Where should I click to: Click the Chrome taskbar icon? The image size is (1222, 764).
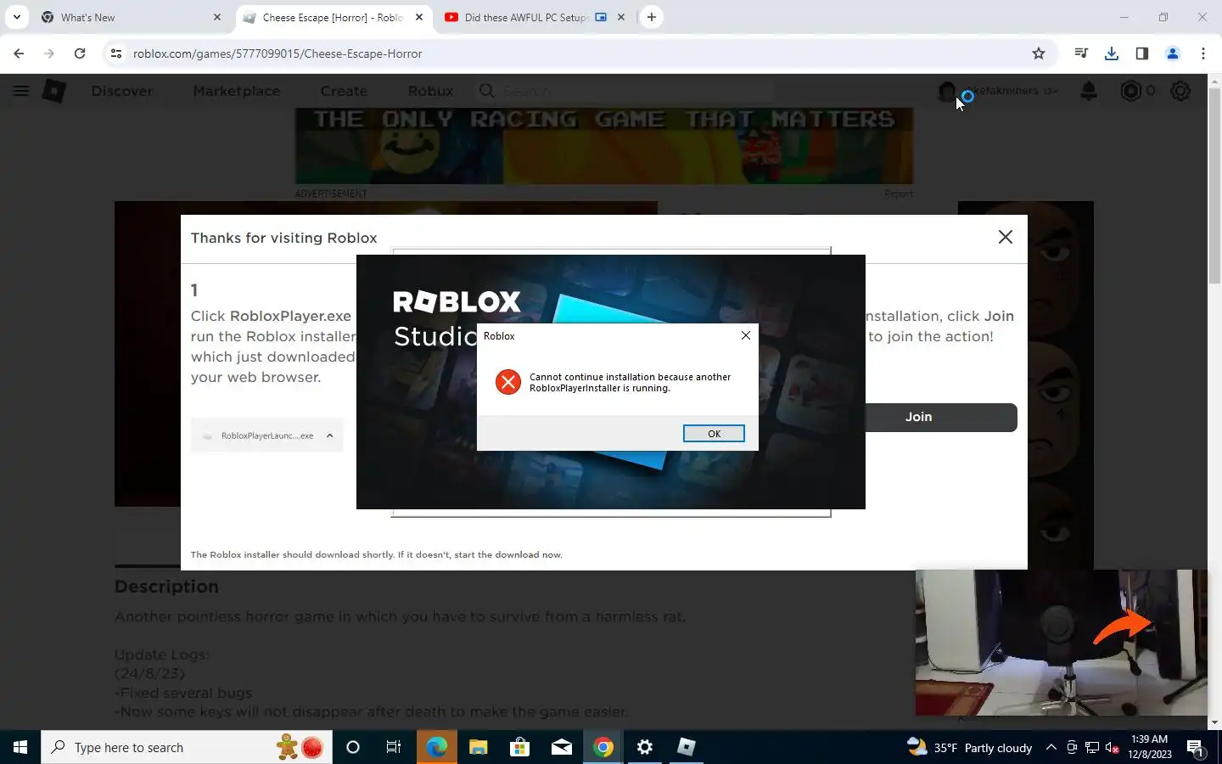point(603,747)
